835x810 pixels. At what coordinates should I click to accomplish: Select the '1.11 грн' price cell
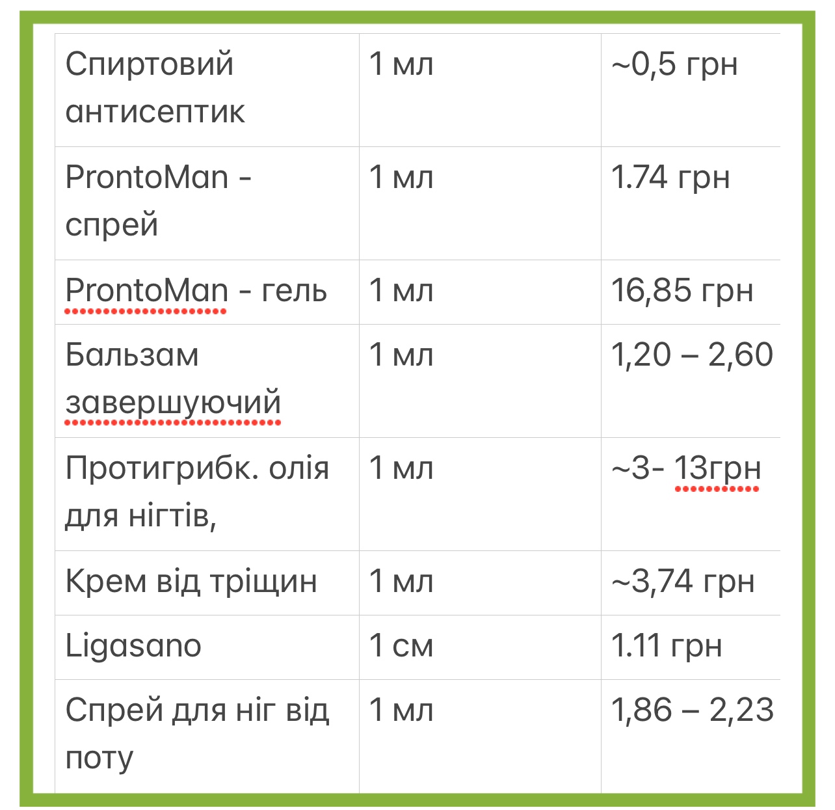(x=691, y=647)
